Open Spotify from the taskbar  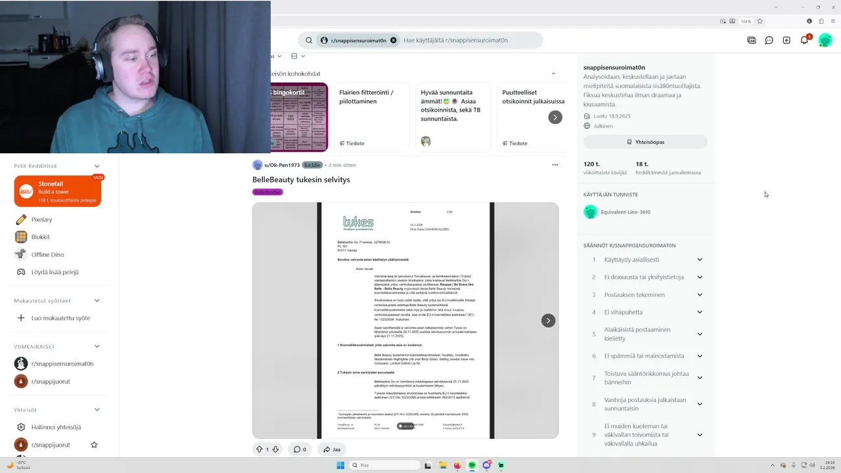472,465
